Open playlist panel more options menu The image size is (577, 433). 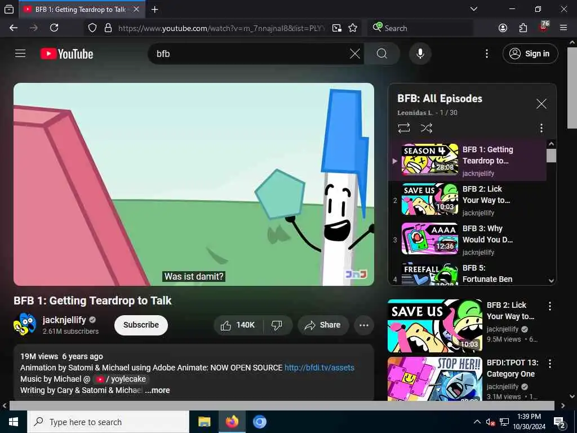pos(541,128)
